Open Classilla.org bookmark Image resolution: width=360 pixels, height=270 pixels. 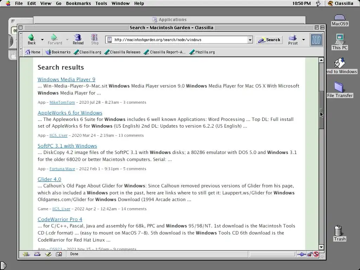pos(88,52)
